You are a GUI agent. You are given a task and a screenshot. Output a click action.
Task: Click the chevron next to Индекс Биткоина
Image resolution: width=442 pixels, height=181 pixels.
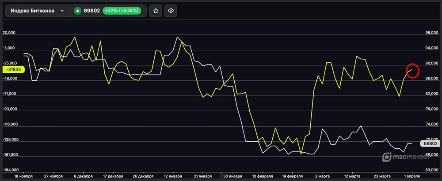pos(62,11)
